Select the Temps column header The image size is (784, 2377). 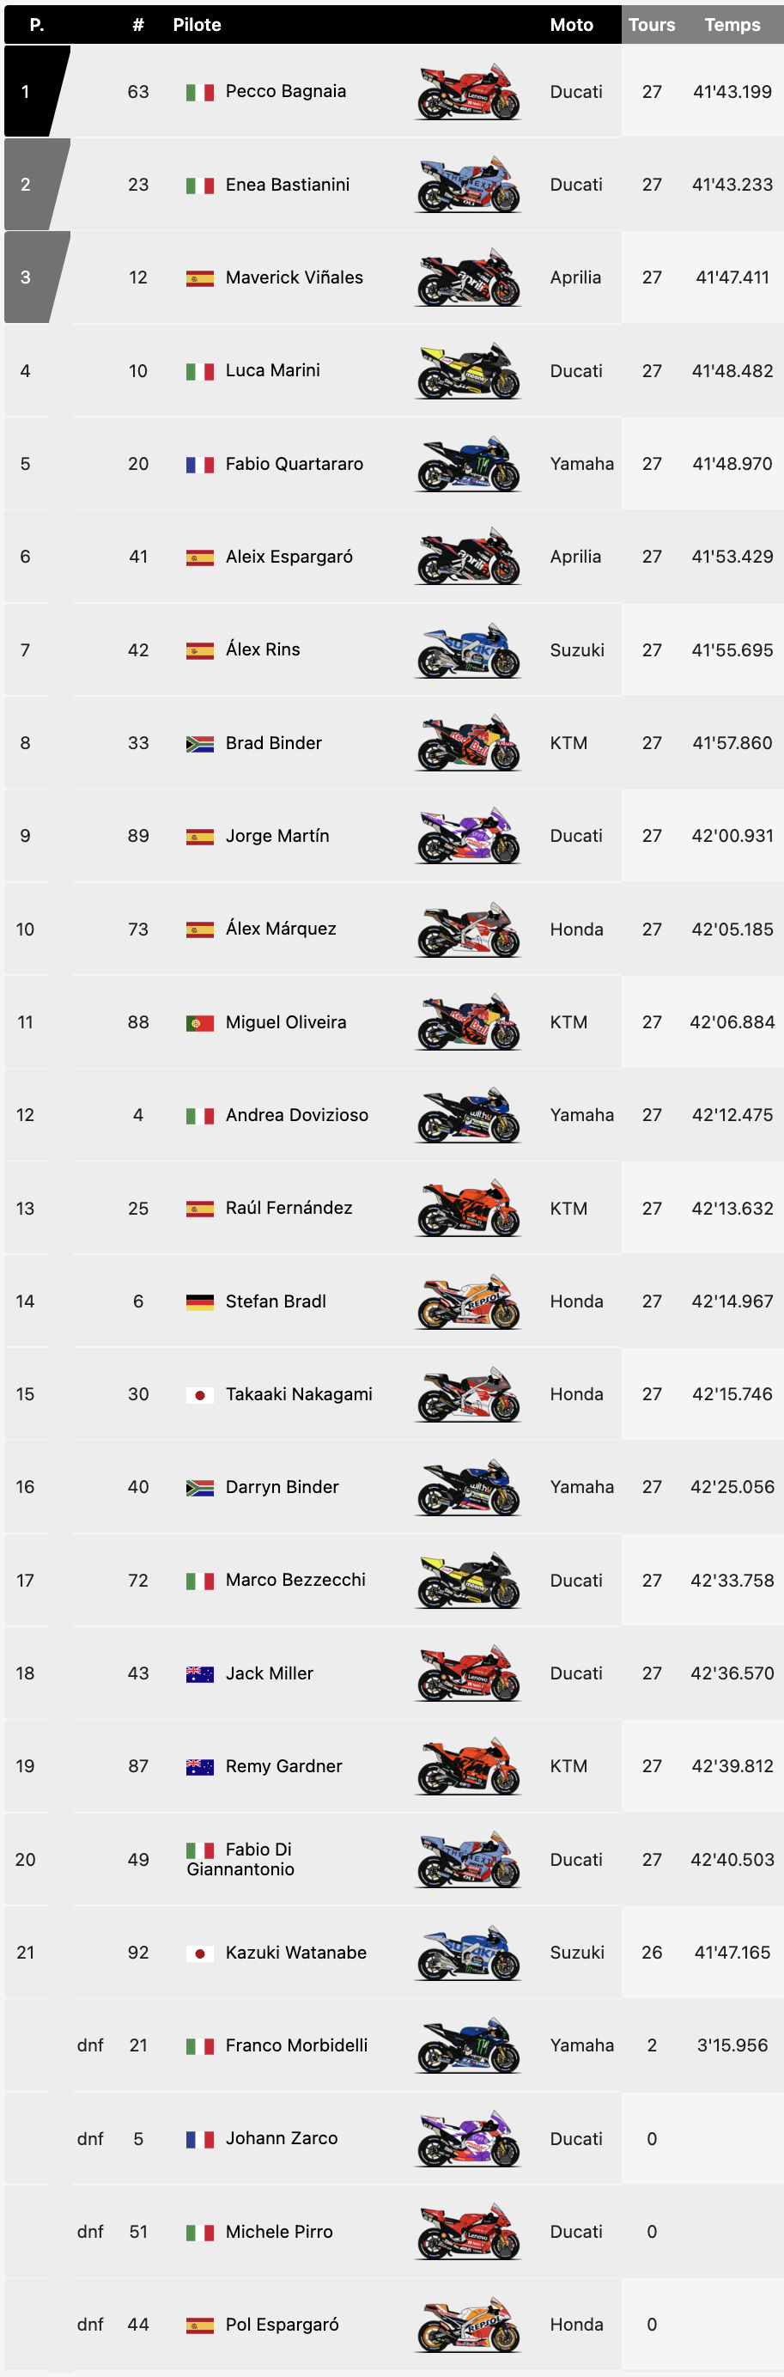[732, 25]
